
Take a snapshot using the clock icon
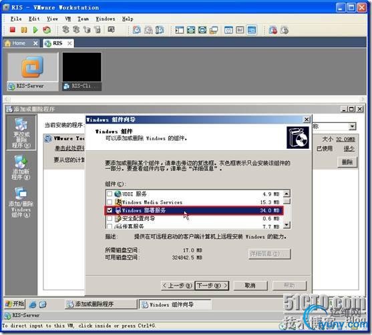pos(137,30)
